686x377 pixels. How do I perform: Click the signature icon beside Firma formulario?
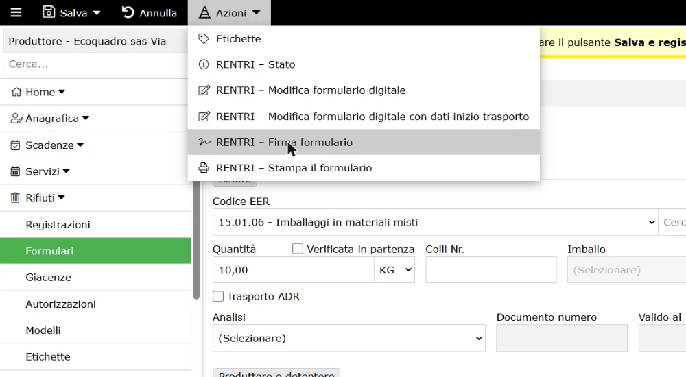tap(204, 142)
